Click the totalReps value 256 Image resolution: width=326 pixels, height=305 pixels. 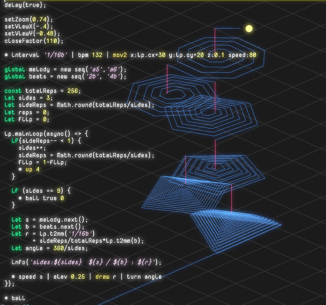point(73,91)
